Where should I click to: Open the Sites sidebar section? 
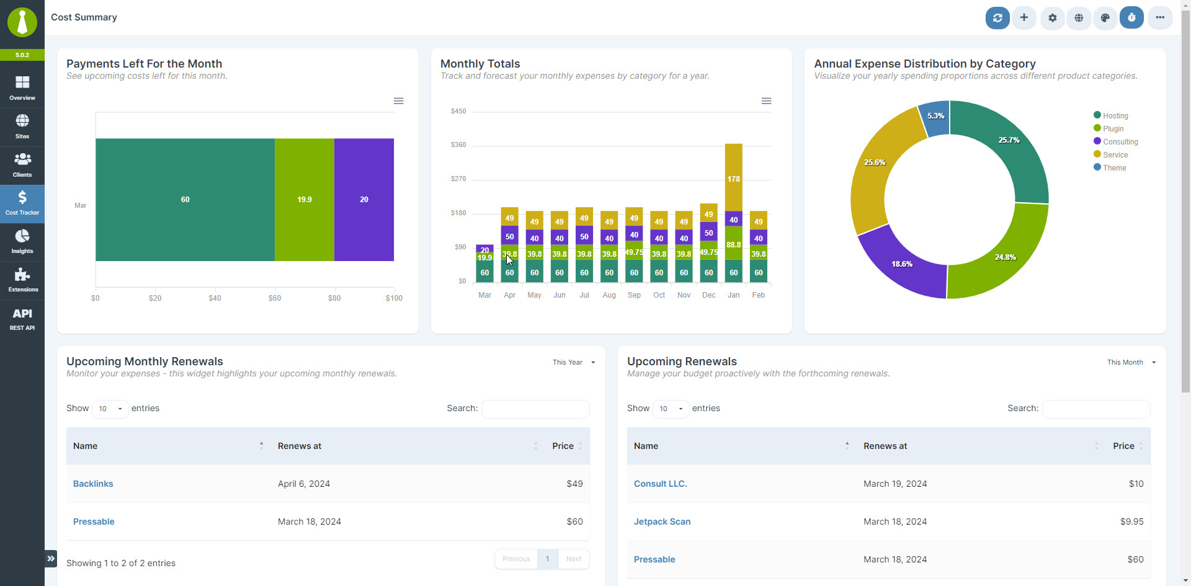[22, 127]
